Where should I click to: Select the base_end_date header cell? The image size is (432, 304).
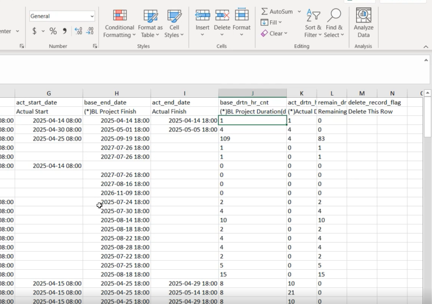click(116, 102)
